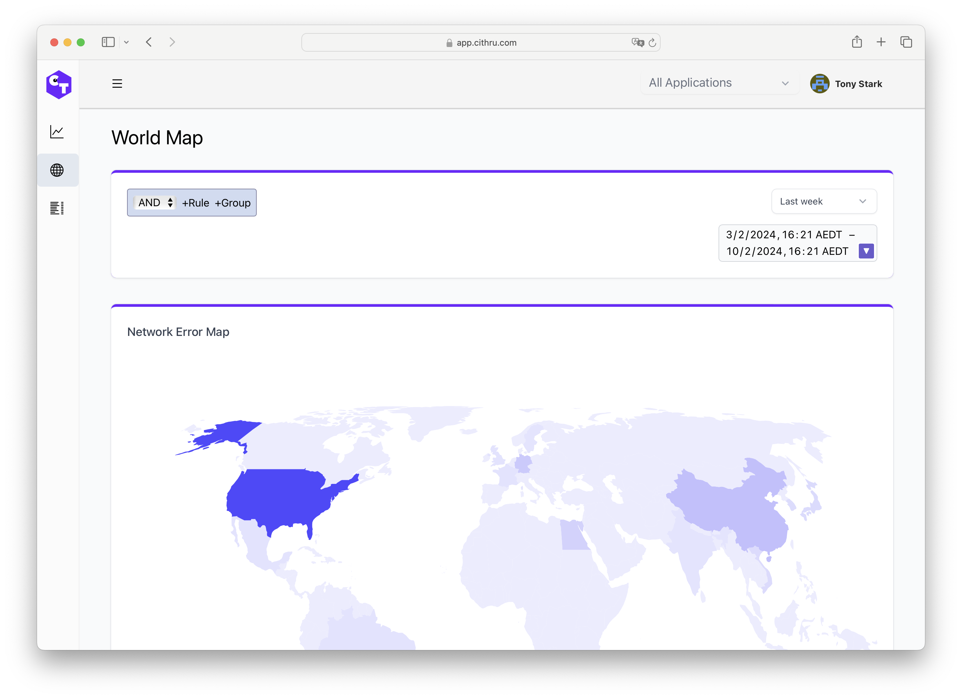Click the World Map heading
962x699 pixels.
pos(157,137)
